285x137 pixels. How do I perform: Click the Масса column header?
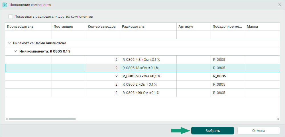pyautogui.click(x=262, y=27)
